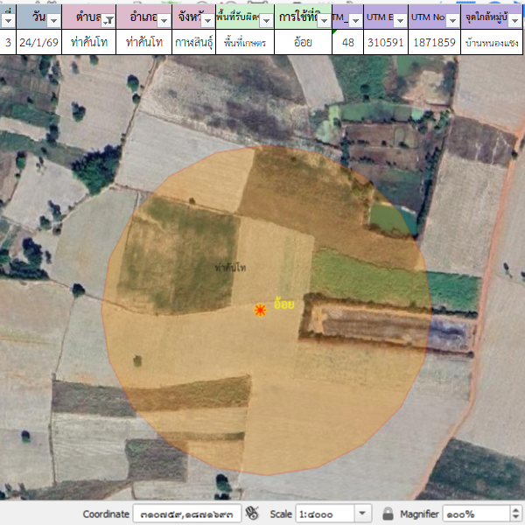
Task: Click the red hotspot marker on map
Action: point(260,310)
